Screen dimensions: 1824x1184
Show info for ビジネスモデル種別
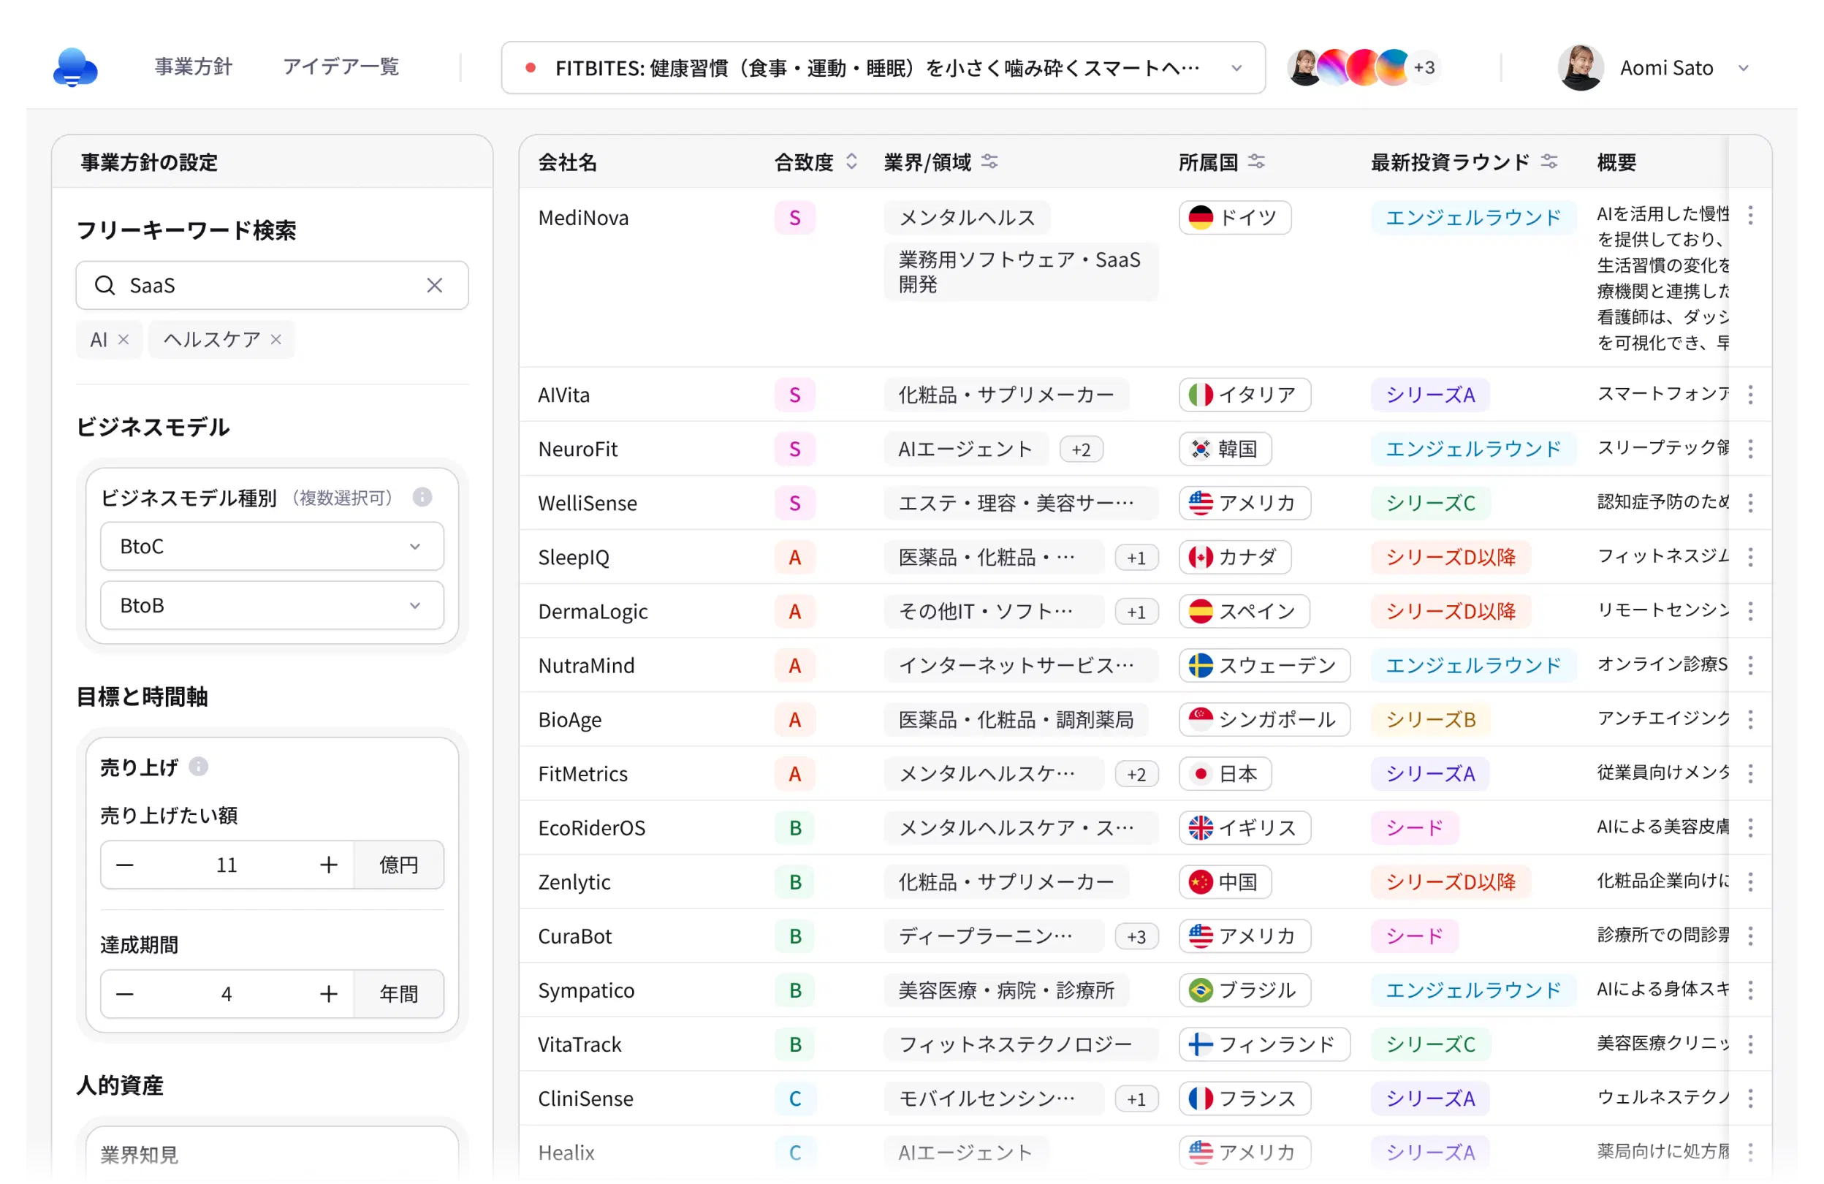[422, 498]
